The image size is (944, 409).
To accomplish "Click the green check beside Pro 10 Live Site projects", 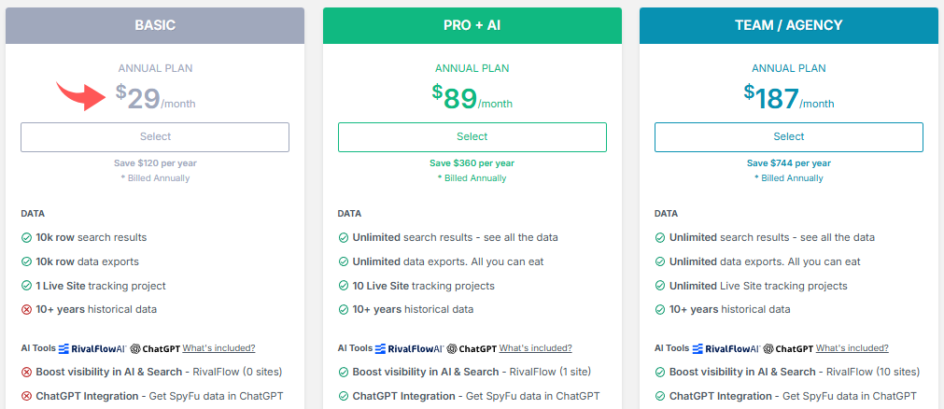I will pos(343,286).
